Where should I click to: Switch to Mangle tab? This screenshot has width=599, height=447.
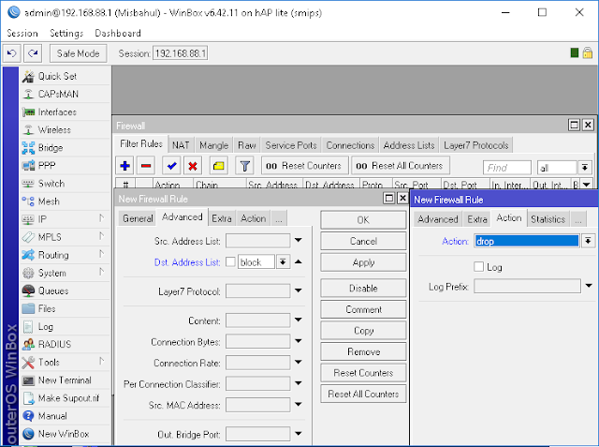point(214,145)
